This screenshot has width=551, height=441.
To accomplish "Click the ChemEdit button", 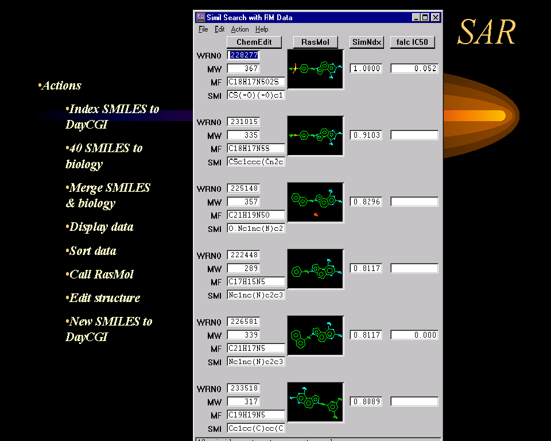I will point(254,42).
